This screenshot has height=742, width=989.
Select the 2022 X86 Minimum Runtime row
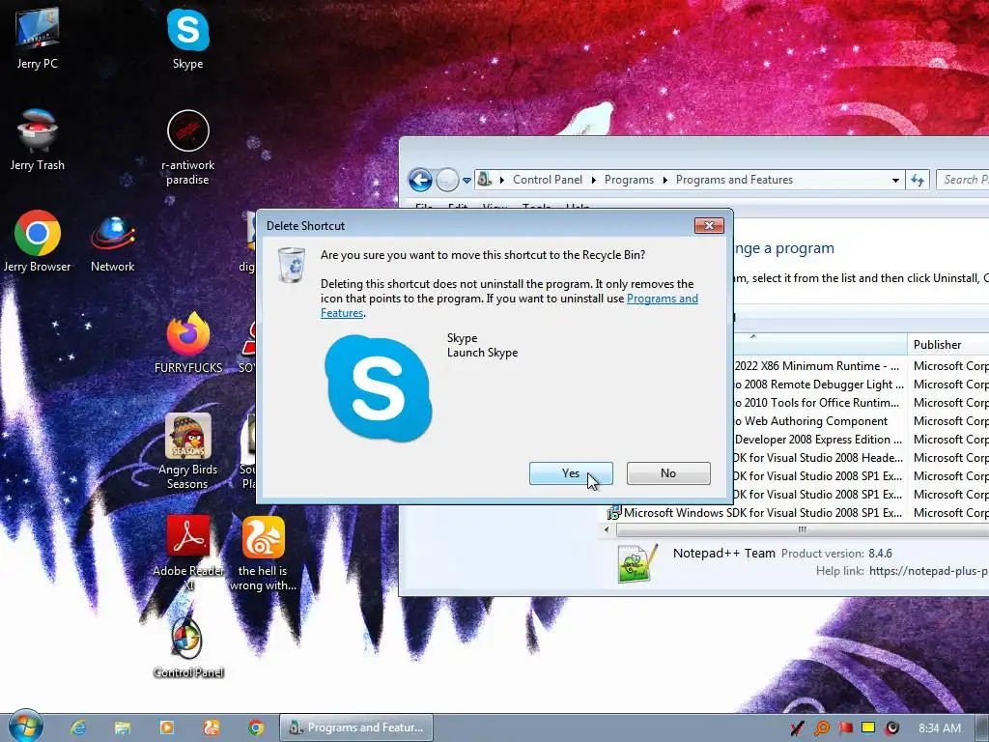pos(861,366)
